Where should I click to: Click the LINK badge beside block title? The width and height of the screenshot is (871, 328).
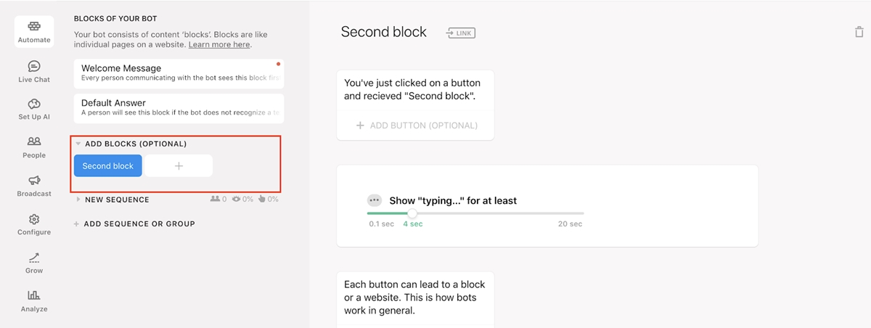tap(461, 33)
